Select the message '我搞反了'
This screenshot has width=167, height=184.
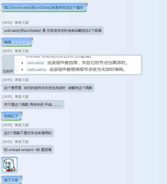pyautogui.click(x=12, y=116)
